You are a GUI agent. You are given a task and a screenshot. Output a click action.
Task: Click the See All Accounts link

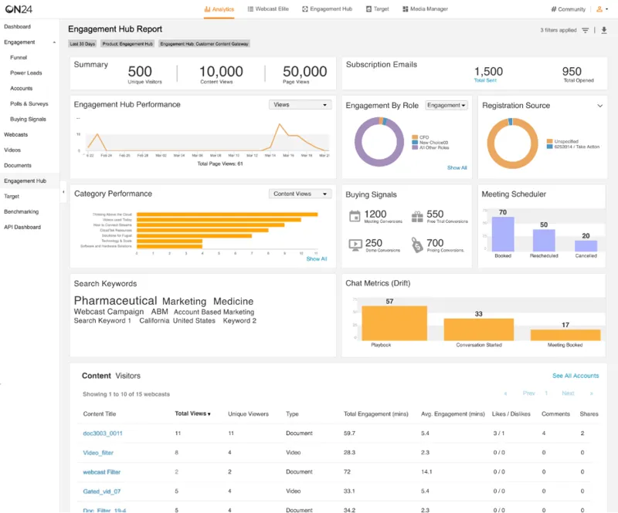pos(576,376)
